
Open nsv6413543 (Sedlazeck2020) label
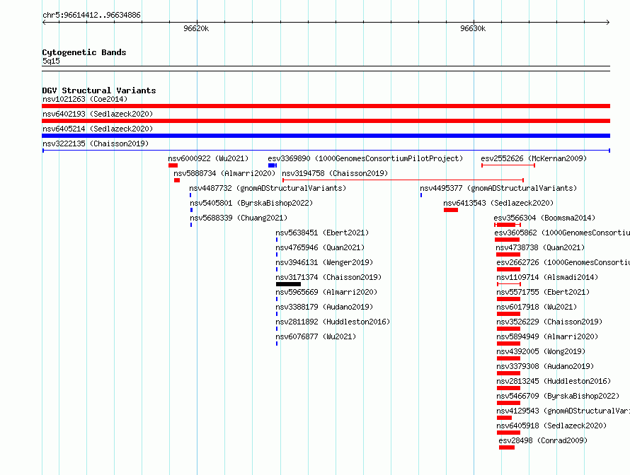[x=498, y=203]
